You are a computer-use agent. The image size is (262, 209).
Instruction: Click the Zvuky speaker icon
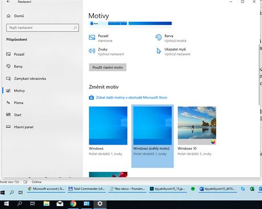tap(92, 51)
